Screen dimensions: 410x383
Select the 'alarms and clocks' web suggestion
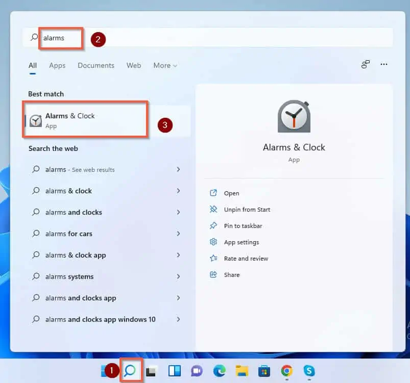(107, 212)
